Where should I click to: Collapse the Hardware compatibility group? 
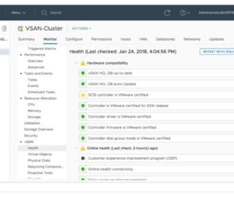pyautogui.click(x=76, y=63)
